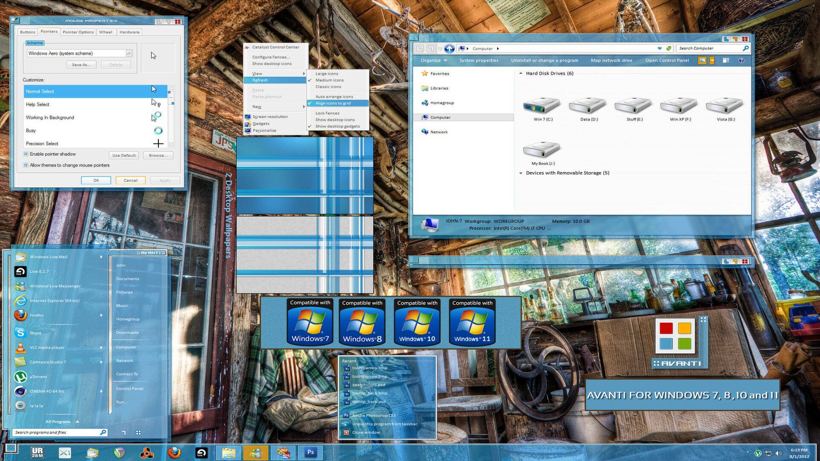The width and height of the screenshot is (820, 461).
Task: Toggle Allow themes to change mouse pointers
Action: tap(26, 165)
